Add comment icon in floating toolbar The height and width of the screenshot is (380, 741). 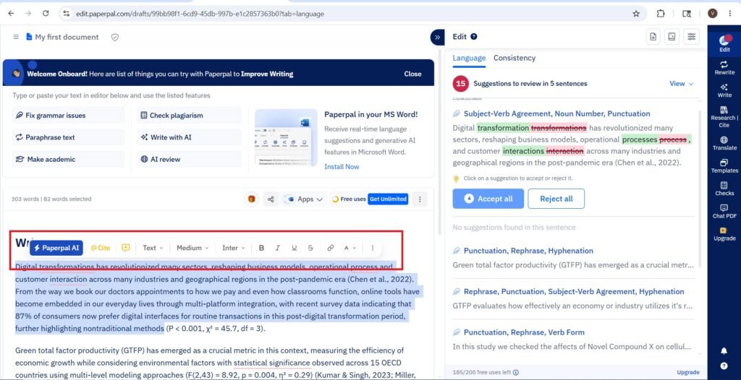(x=125, y=248)
